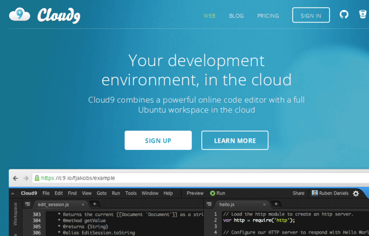Click the browser forward arrow
The image size is (369, 236).
(x=26, y=179)
